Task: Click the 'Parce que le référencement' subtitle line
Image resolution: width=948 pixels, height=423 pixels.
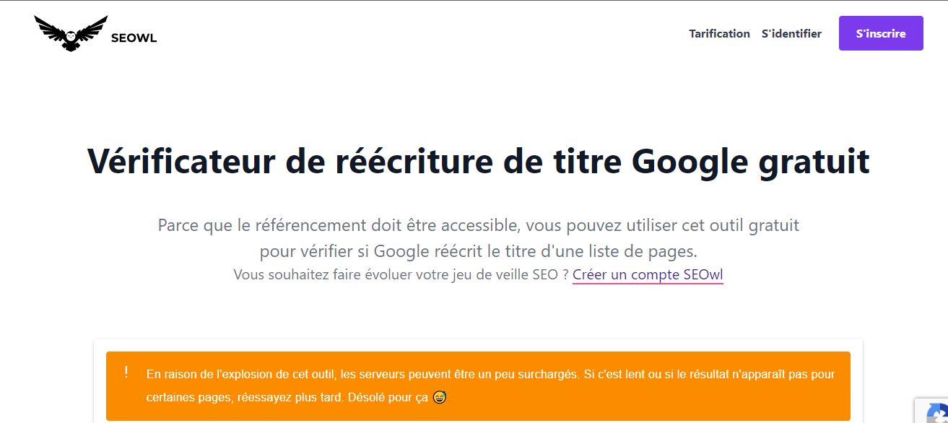Action: coord(478,225)
